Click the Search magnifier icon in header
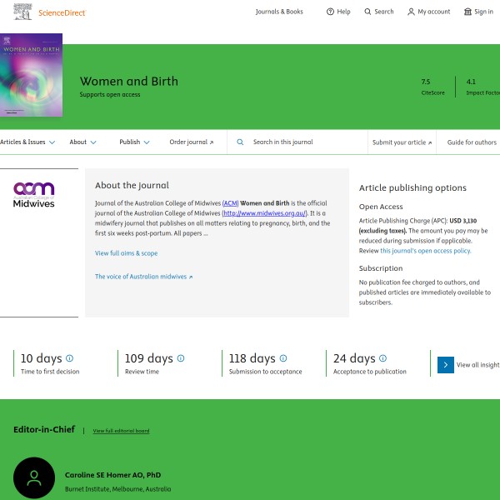500x500 pixels. 367,12
